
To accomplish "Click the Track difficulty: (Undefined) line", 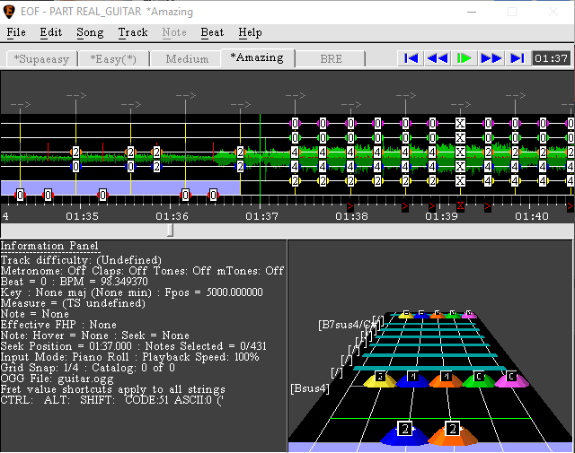I will coord(81,260).
